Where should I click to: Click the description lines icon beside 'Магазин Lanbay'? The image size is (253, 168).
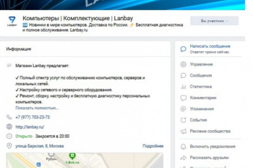tap(9, 65)
